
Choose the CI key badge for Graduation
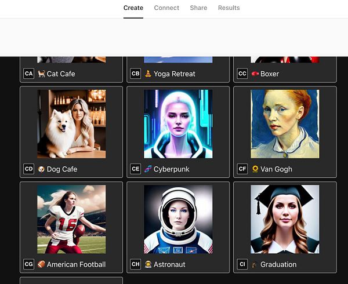point(242,264)
